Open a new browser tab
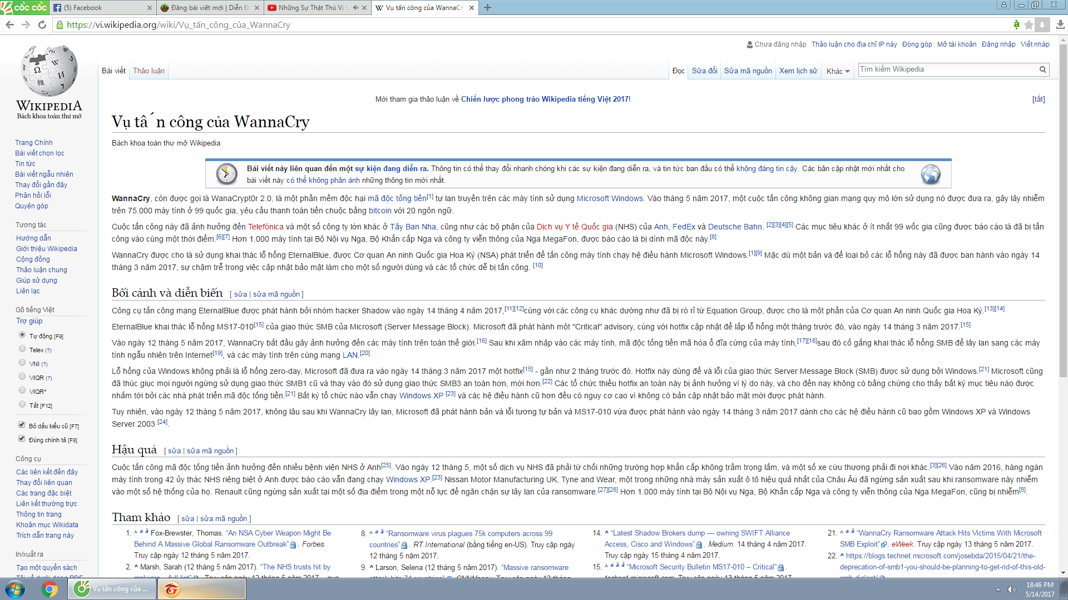The image size is (1068, 600). click(487, 8)
